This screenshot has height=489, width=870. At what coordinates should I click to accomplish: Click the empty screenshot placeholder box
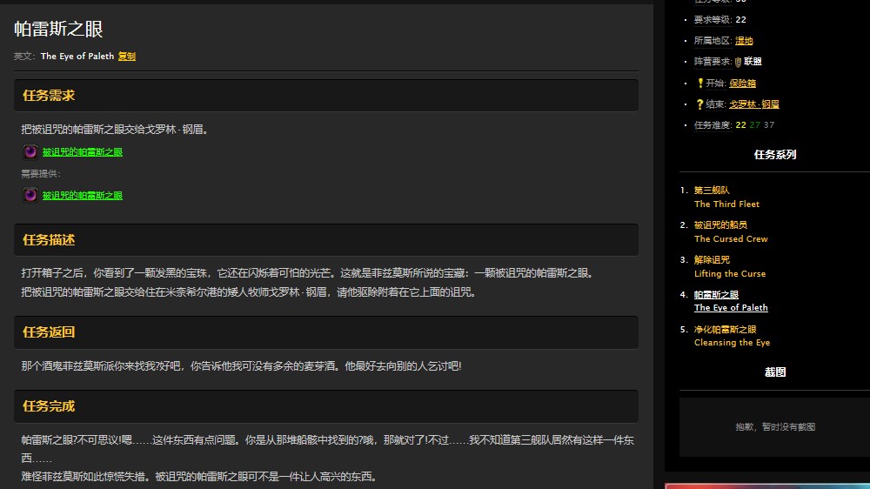tap(774, 427)
